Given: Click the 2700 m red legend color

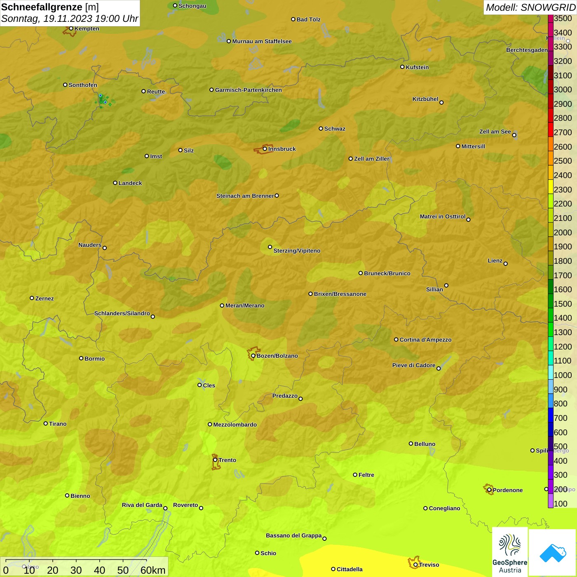Looking at the screenshot, I should point(551,129).
